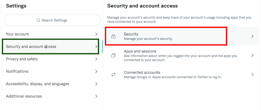The height and width of the screenshot is (110, 261).
Task: Open Privacy and safety settings
Action: (x=52, y=59)
